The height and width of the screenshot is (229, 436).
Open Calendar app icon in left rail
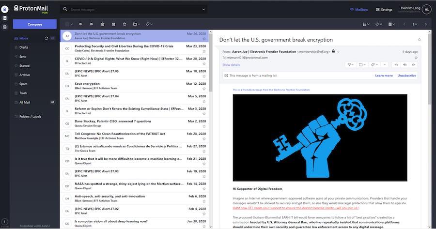pos(4,27)
